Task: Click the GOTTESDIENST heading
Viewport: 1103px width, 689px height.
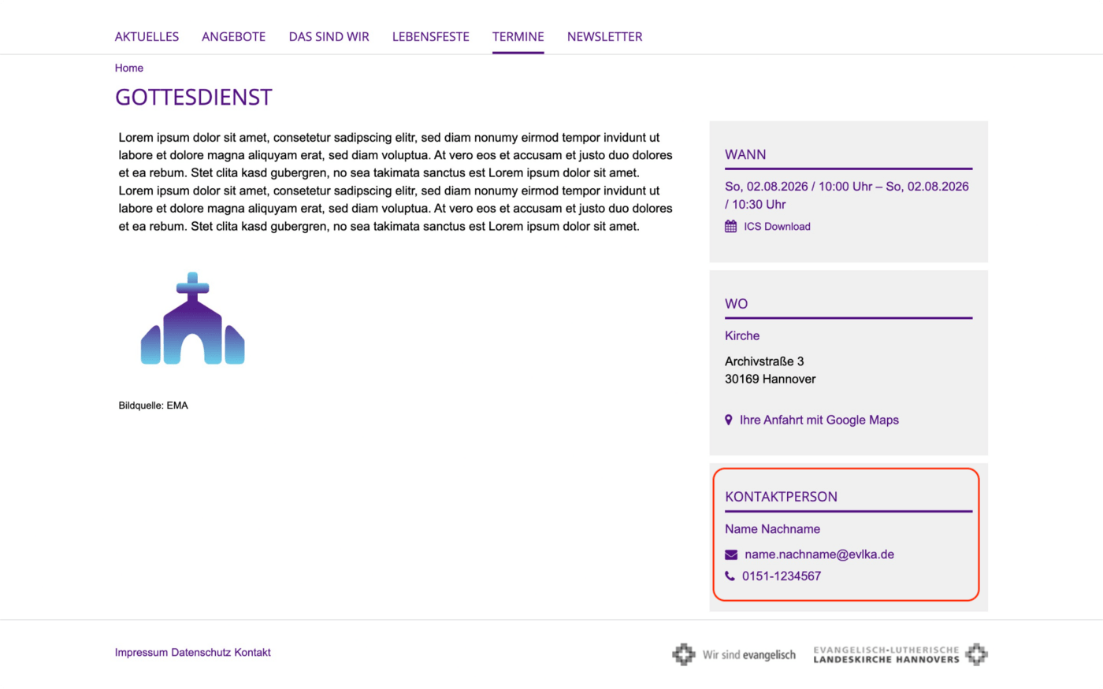Action: click(194, 97)
